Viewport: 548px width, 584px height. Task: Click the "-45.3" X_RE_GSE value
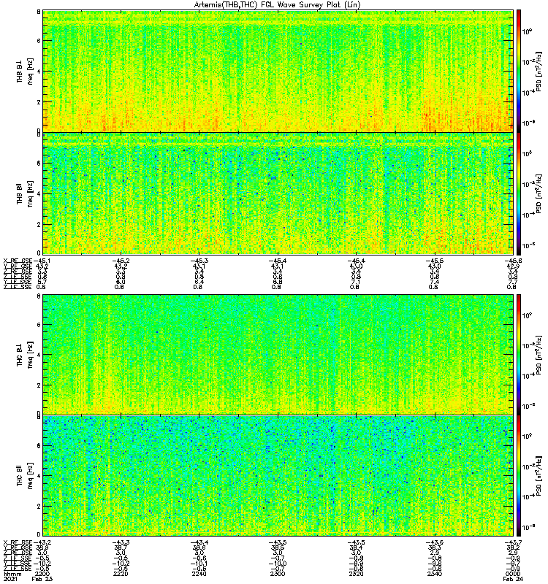click(x=199, y=261)
